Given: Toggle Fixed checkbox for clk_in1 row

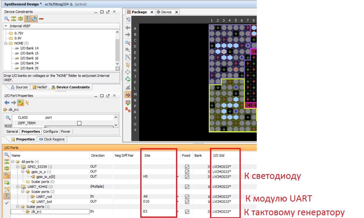Looking at the screenshot, I should pyautogui.click(x=187, y=212).
